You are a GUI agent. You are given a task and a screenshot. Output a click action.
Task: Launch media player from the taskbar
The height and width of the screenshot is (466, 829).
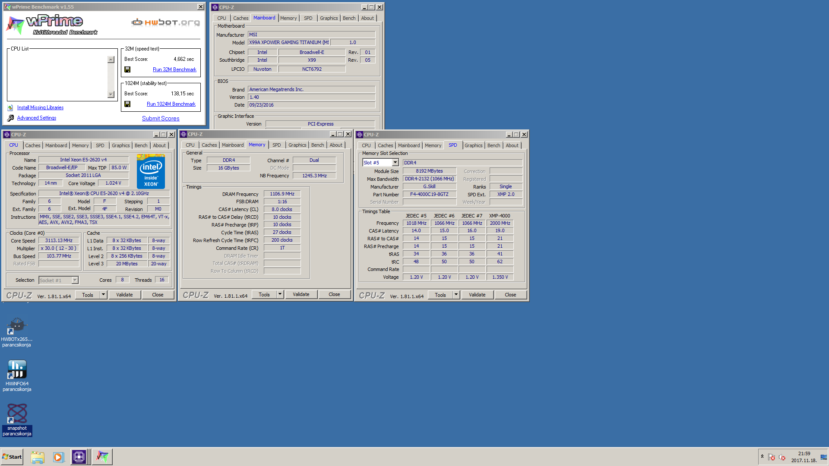58,457
